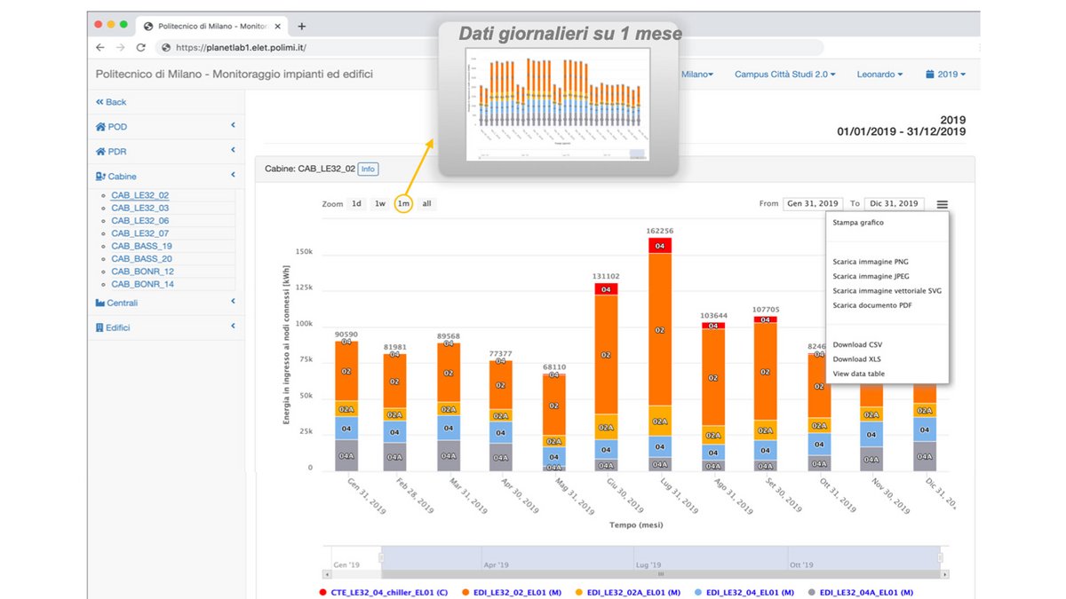This screenshot has height=599, width=1066.
Task: Toggle the EDI_LE32_04A_EL01 legend series
Action: pos(860,592)
